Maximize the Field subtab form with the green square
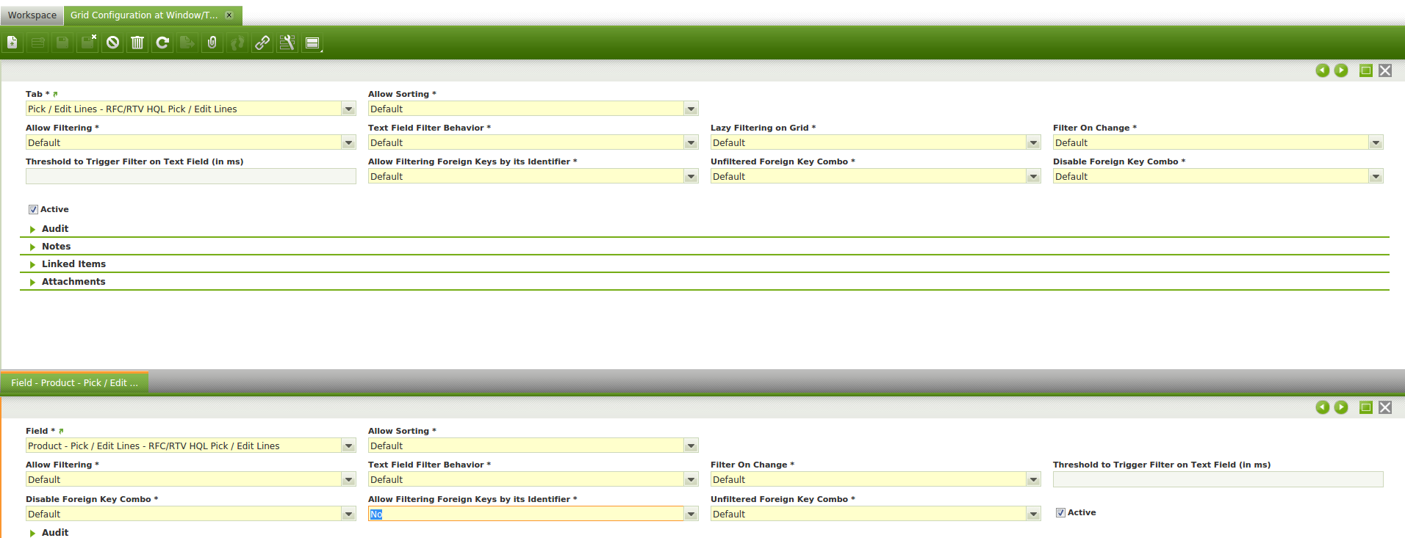 click(1366, 407)
